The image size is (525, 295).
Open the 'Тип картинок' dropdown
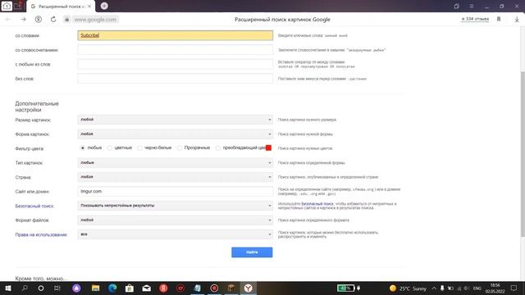(x=175, y=162)
